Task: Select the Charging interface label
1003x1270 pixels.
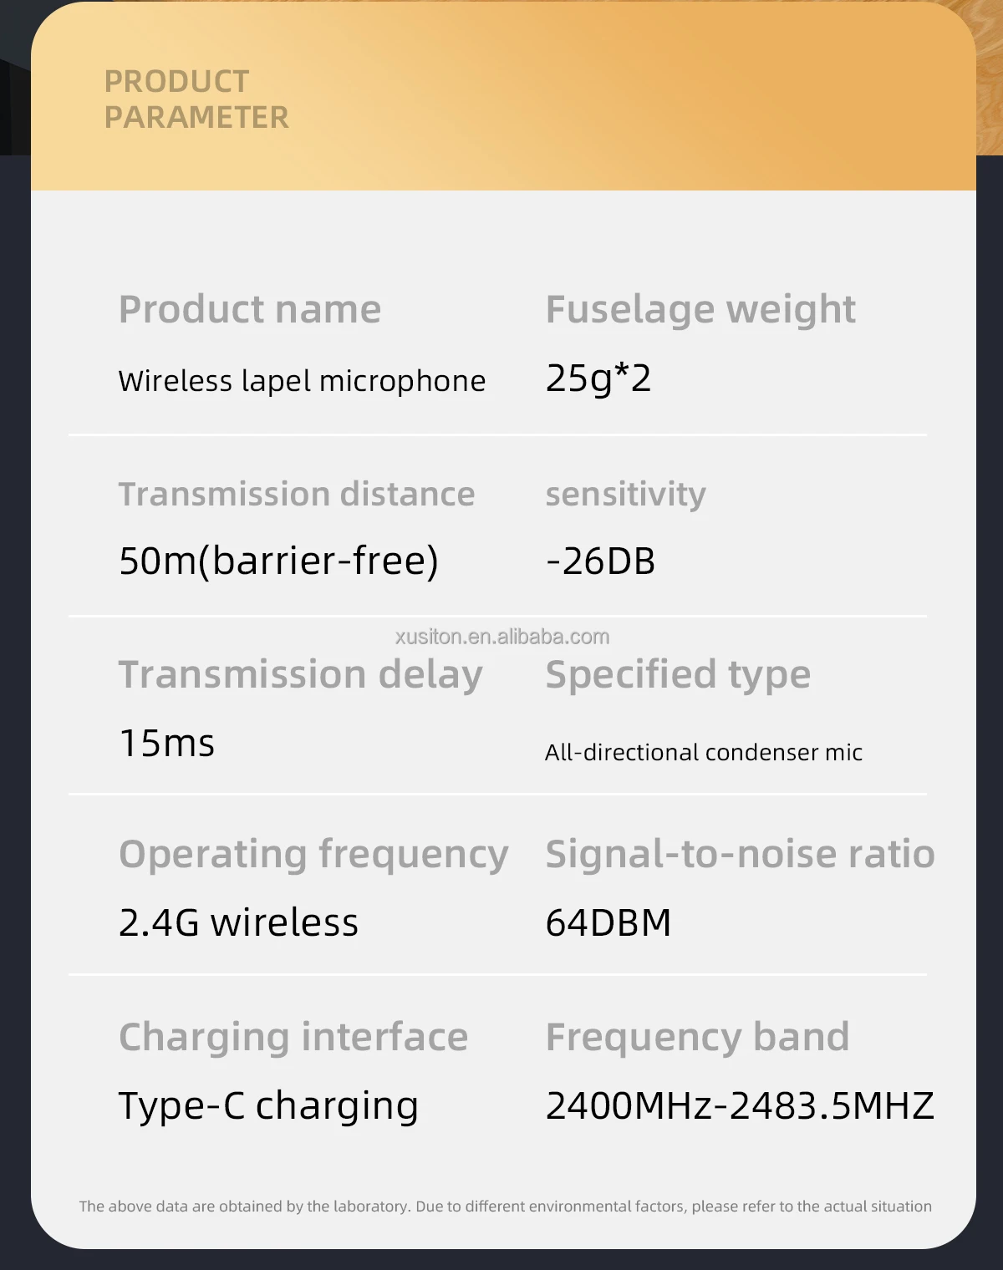Action: pos(293,1037)
